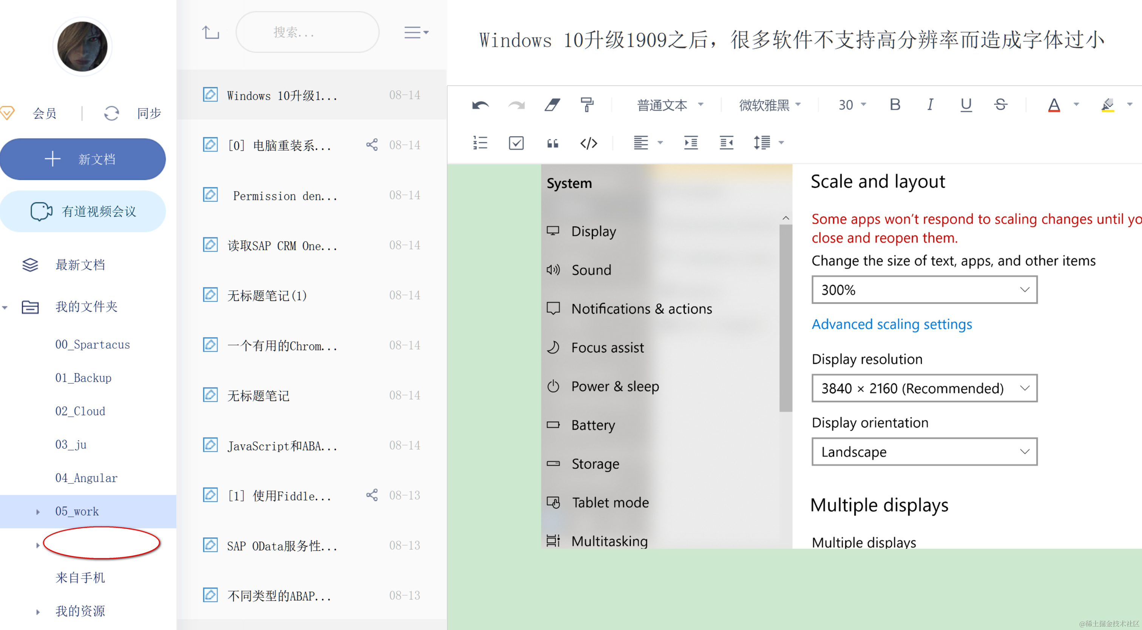Open the font size 30 dropdown
The image size is (1142, 630).
(x=852, y=105)
